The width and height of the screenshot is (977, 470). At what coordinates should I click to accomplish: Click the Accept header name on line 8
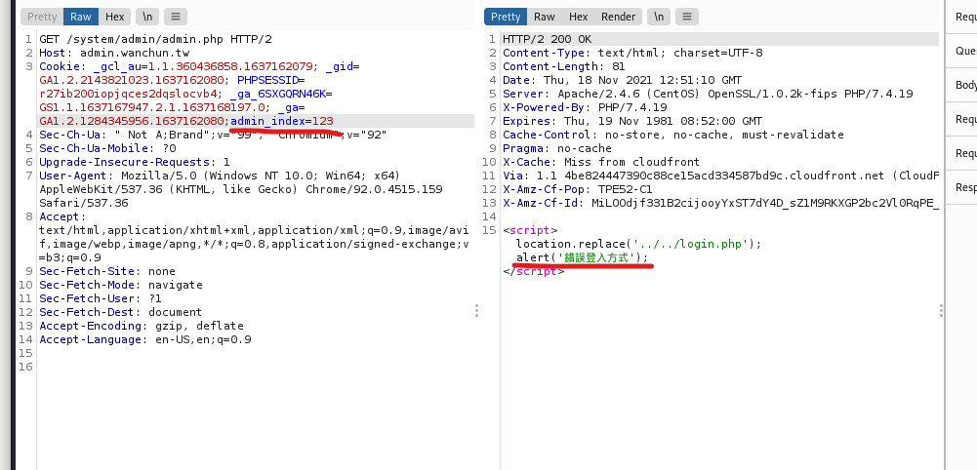click(x=60, y=216)
